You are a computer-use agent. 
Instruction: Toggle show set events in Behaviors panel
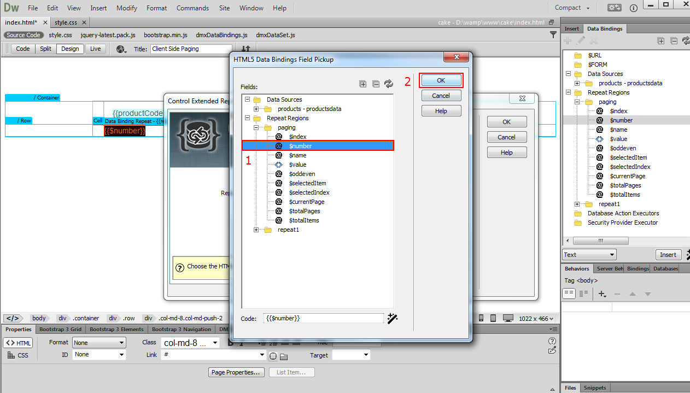[x=569, y=294]
